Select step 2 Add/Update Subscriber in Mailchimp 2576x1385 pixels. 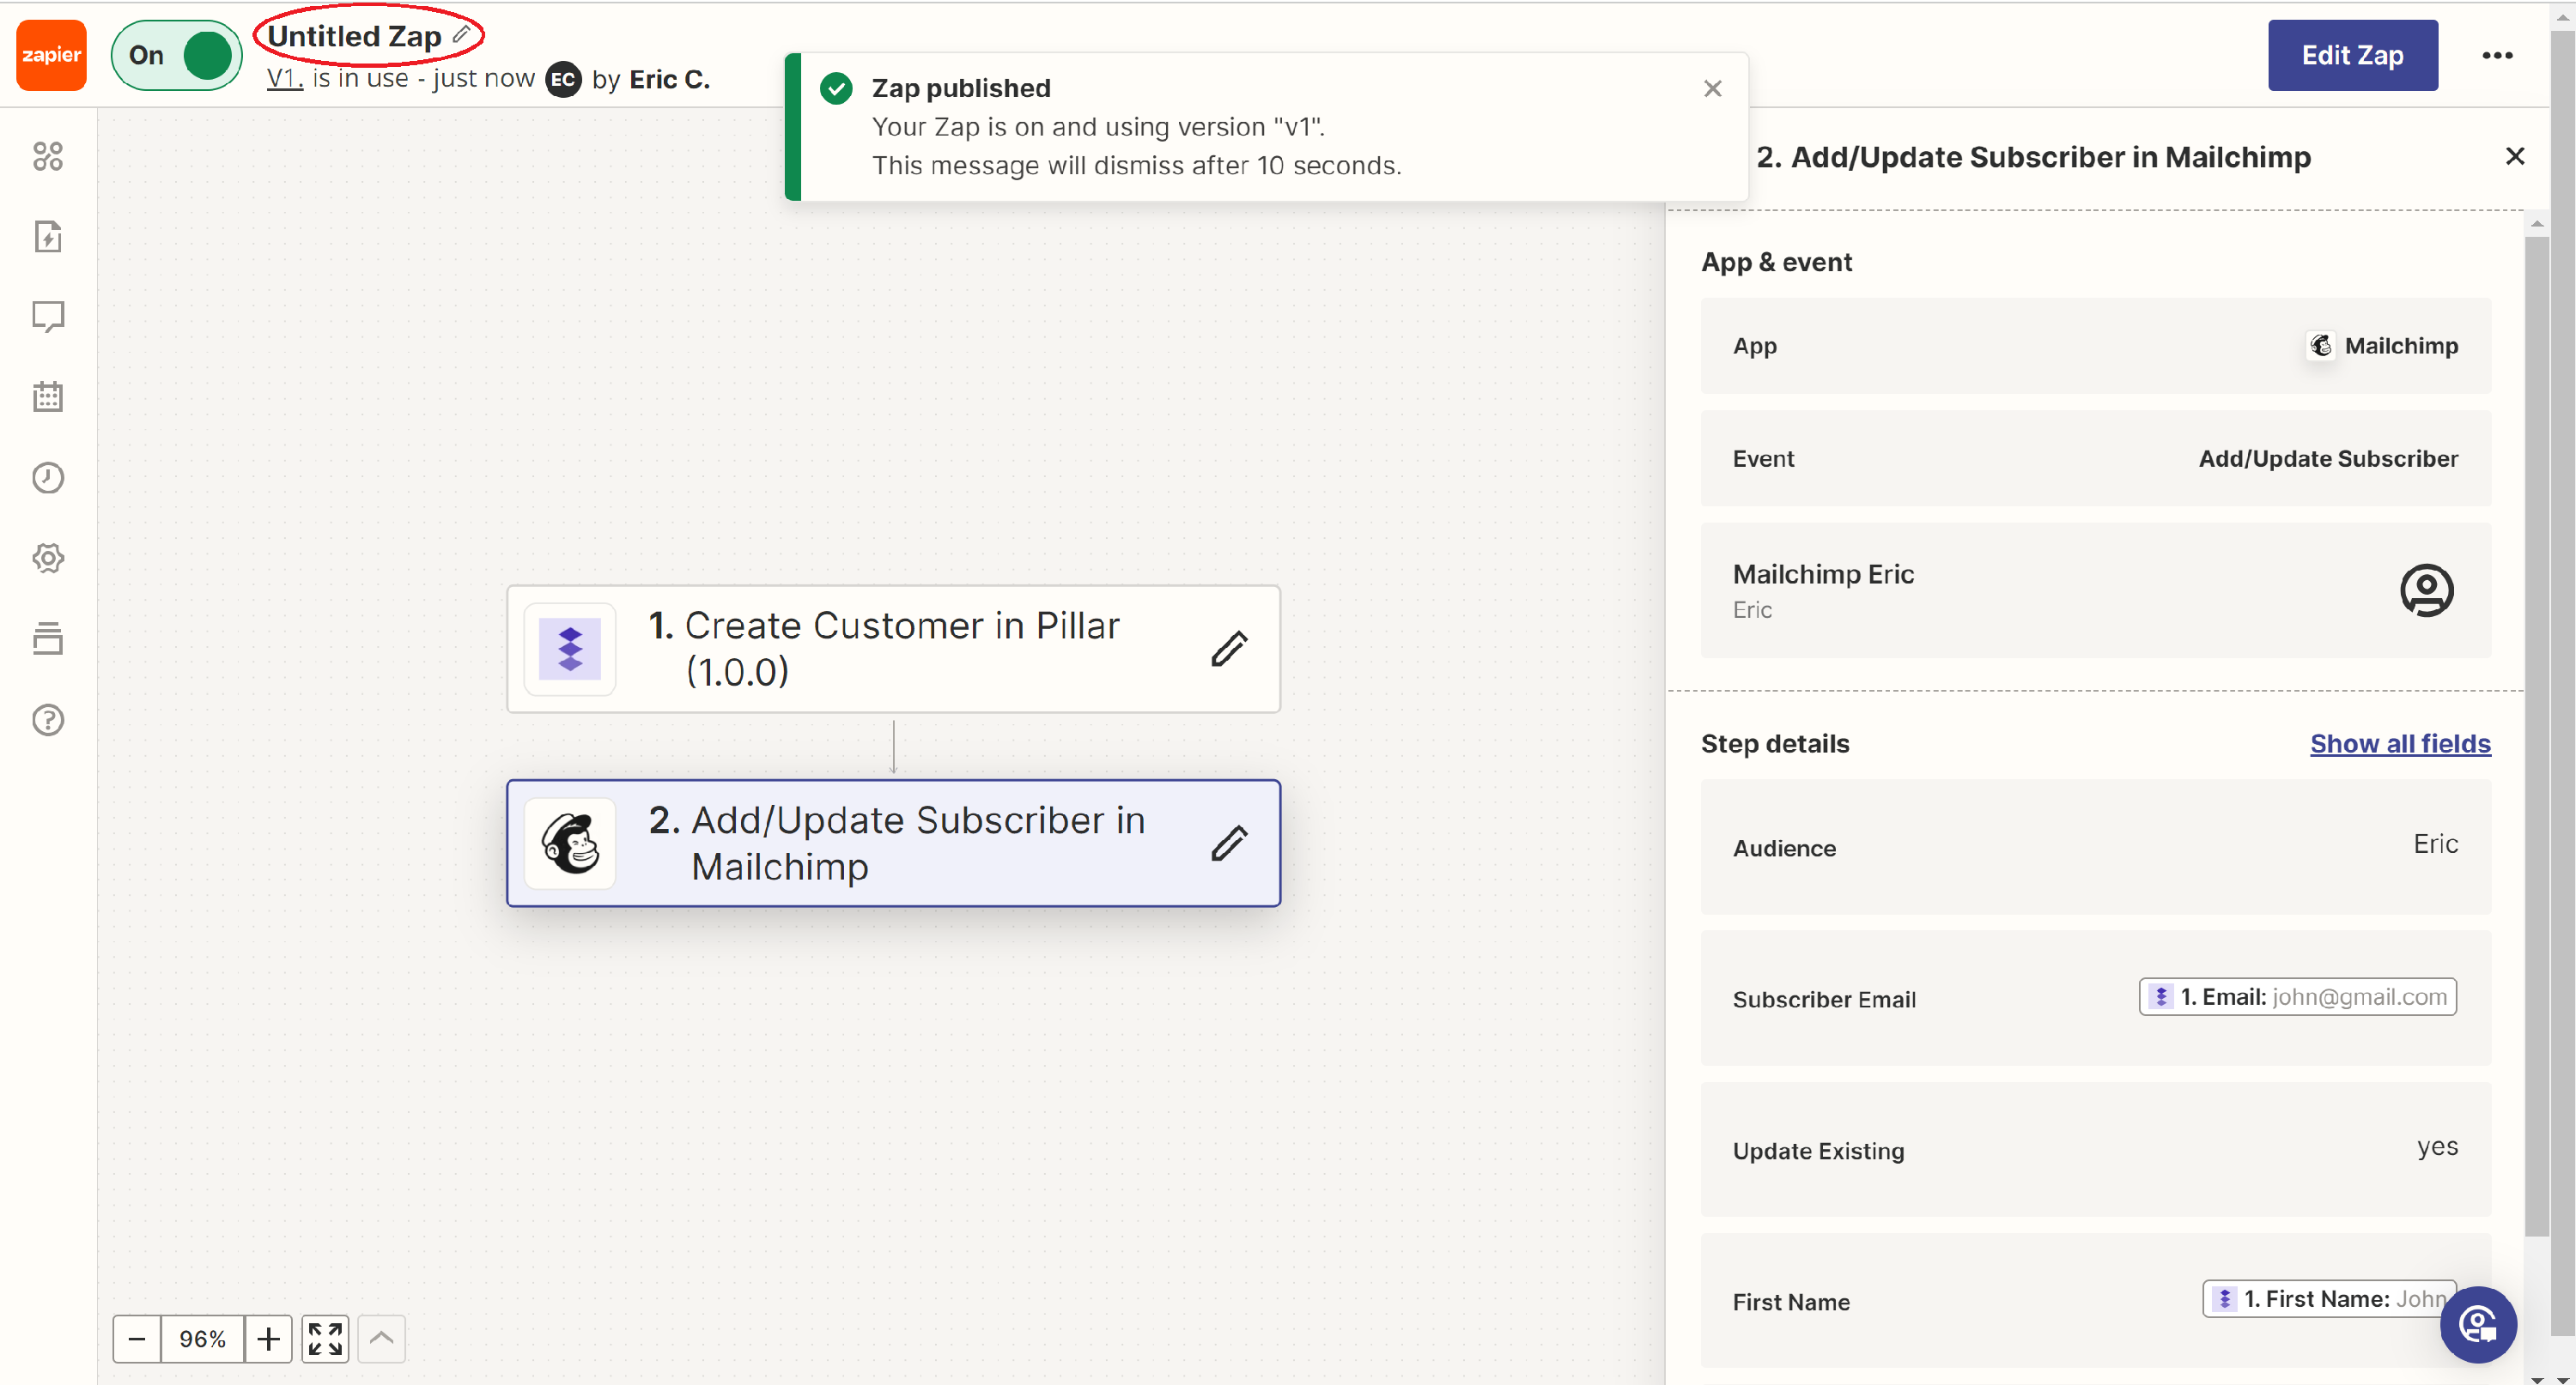893,843
